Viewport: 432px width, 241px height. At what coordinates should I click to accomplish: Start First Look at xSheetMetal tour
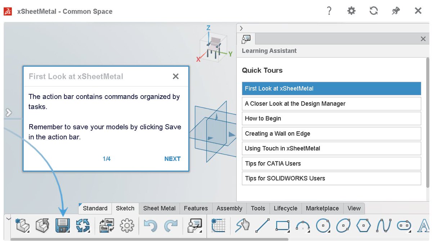coord(332,88)
